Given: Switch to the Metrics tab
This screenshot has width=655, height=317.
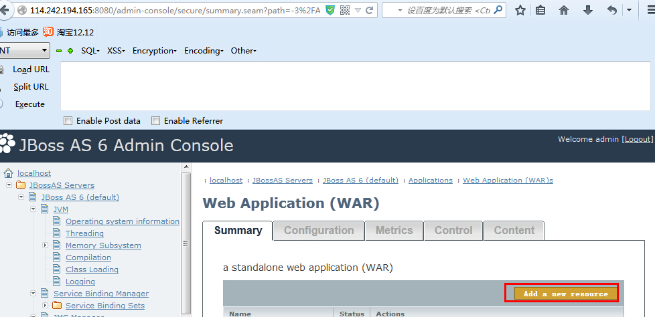Looking at the screenshot, I should (394, 231).
